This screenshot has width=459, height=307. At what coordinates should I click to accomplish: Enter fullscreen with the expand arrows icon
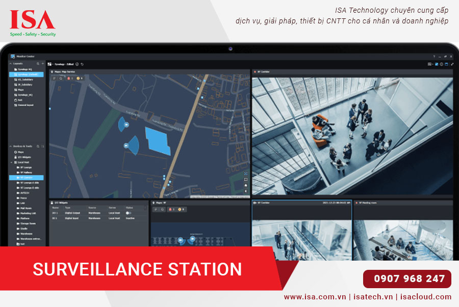pyautogui.click(x=452, y=64)
